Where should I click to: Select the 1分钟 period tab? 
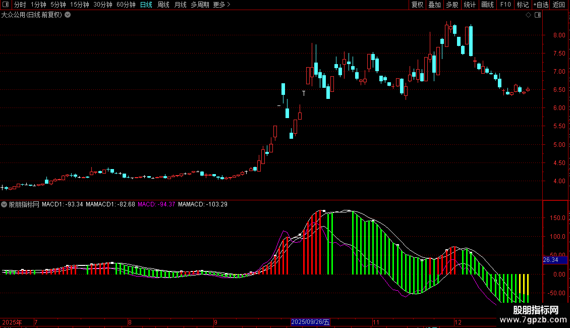38,5
